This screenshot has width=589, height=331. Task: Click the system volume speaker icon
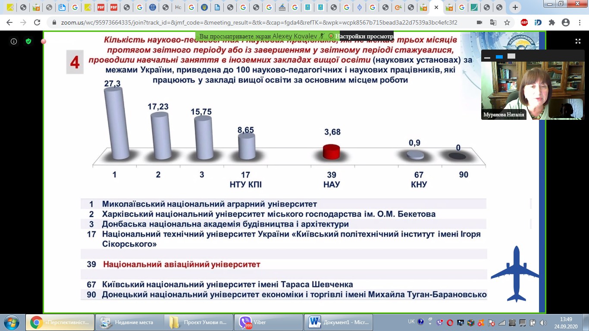point(543,322)
